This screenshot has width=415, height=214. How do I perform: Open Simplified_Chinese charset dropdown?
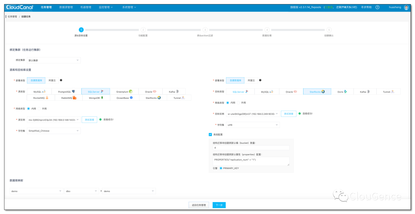(x=54, y=131)
